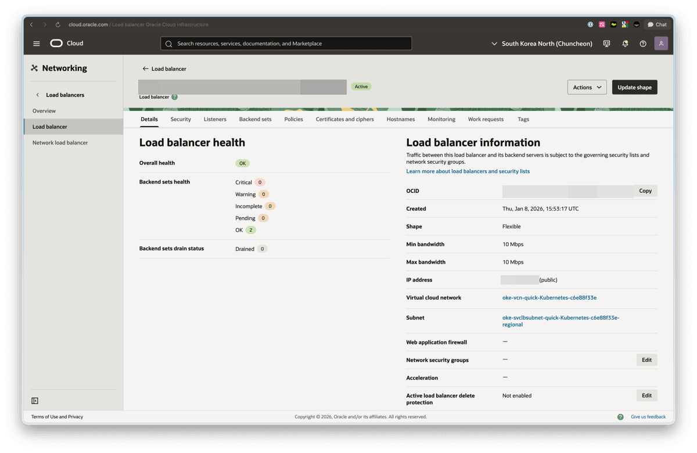Reload the page with browser refresh icon
The image size is (697, 453).
(x=58, y=25)
